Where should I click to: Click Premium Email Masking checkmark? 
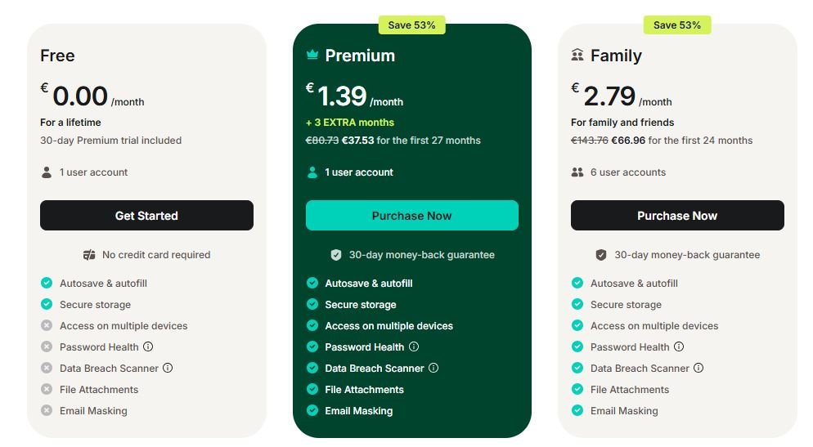coord(312,410)
